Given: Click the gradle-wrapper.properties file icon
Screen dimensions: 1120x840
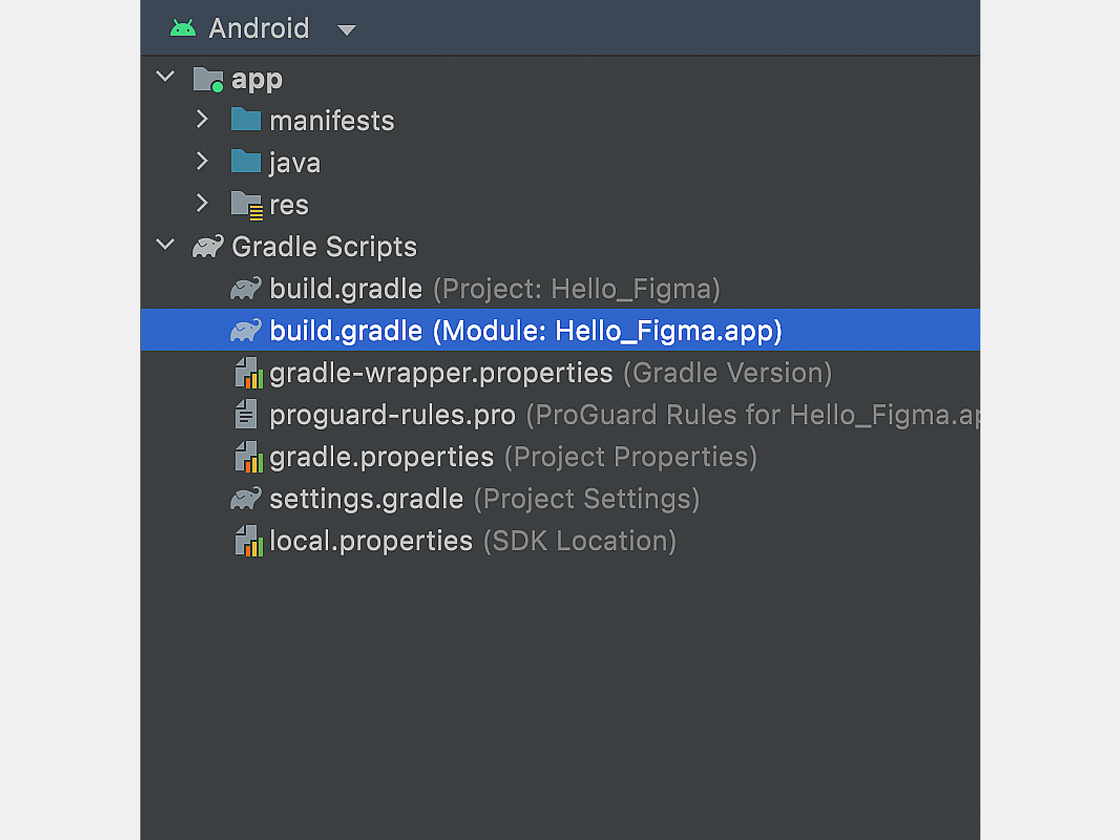Looking at the screenshot, I should pos(249,373).
